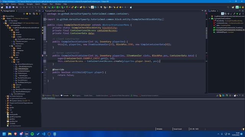Click the New wizard icon in toolbar
The width and height of the screenshot is (245, 137).
click(2, 7)
